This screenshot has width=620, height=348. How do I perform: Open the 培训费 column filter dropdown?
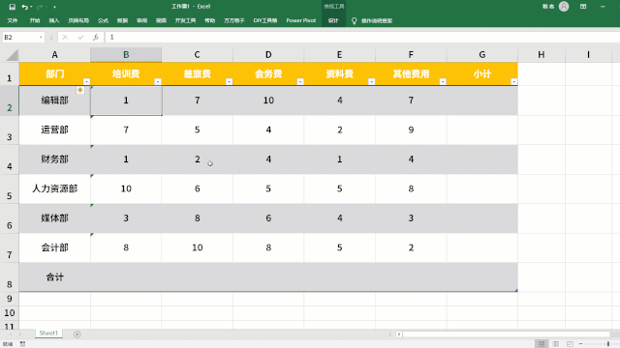(158, 81)
